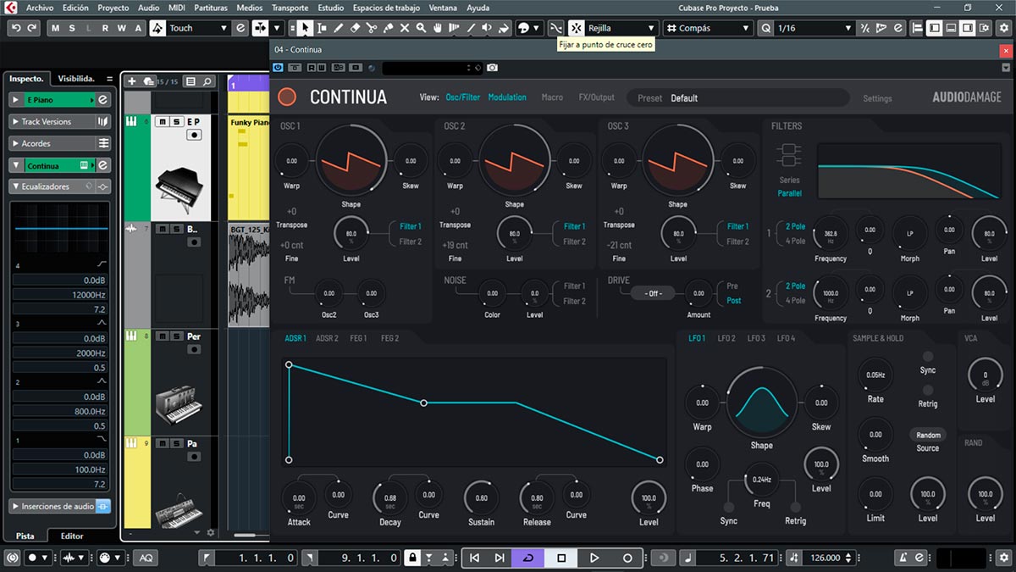Image resolution: width=1016 pixels, height=572 pixels.
Task: Select the Mute X tool
Action: point(405,28)
